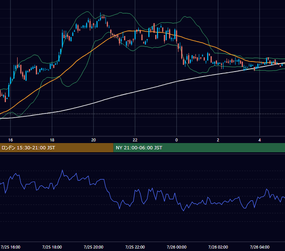Click the hour label 2 on price chart axis

click(218, 140)
